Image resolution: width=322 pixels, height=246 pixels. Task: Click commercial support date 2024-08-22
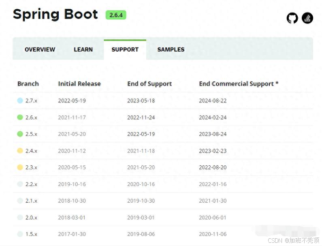(x=213, y=101)
